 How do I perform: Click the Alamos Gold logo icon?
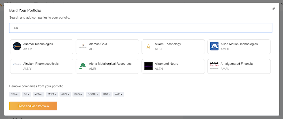tap(83, 46)
